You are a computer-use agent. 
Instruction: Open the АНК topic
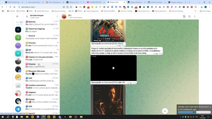[x=42, y=79]
